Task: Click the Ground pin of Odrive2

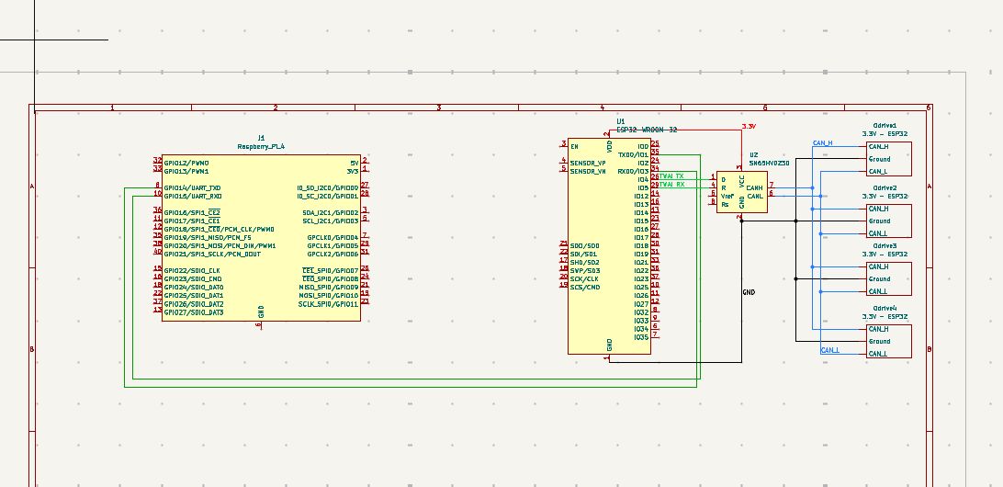Action: click(x=879, y=221)
